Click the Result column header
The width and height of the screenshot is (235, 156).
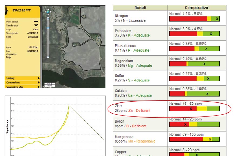click(140, 8)
